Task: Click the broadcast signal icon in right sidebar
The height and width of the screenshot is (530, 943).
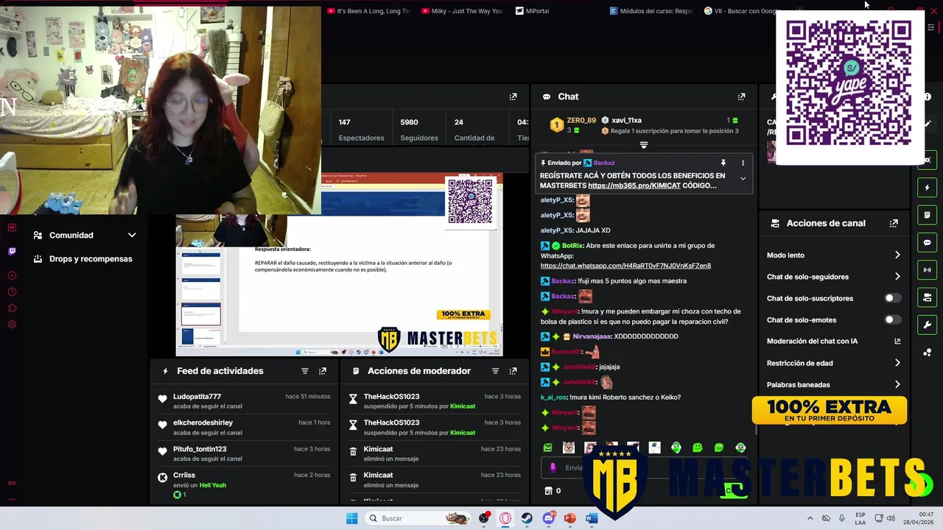Action: coord(927,269)
